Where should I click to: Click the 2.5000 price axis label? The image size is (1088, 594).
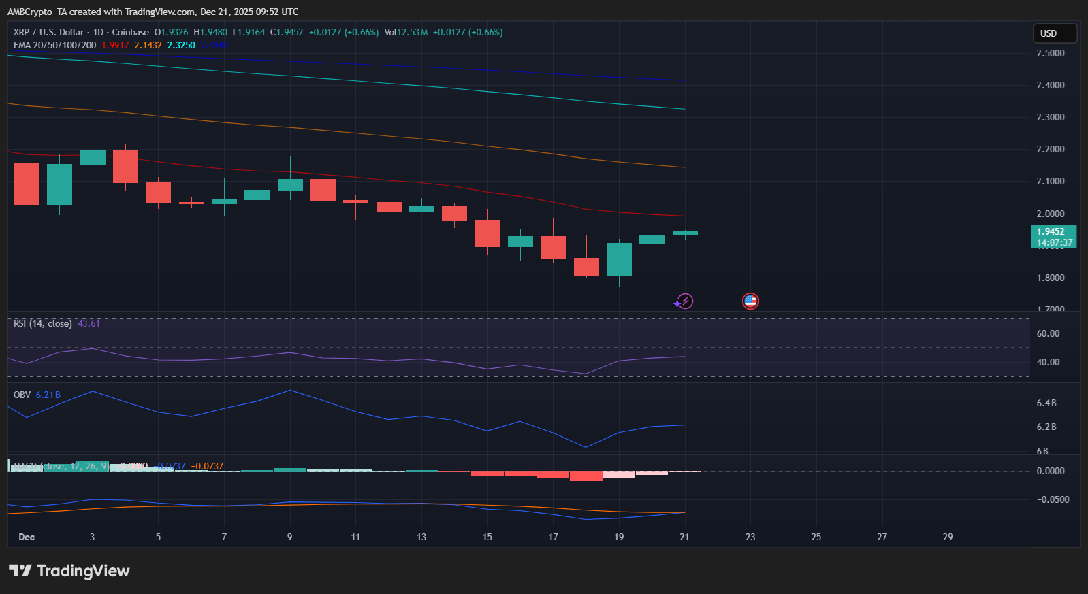(x=1051, y=53)
